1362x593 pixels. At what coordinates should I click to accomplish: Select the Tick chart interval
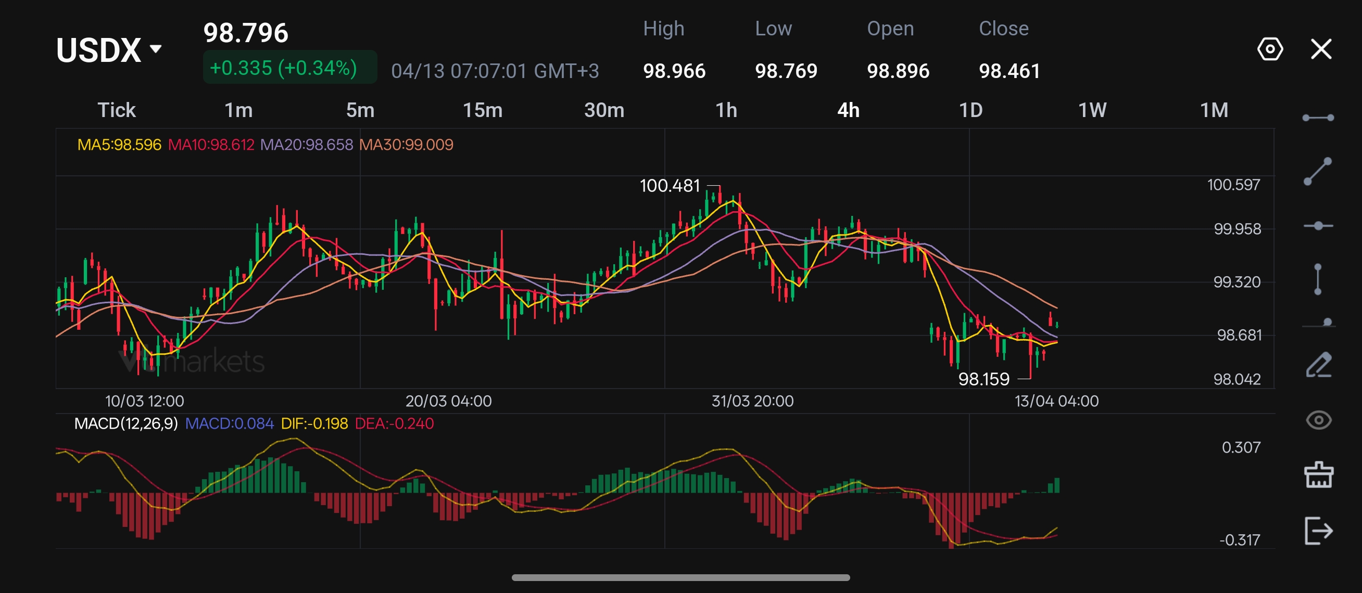pyautogui.click(x=116, y=110)
